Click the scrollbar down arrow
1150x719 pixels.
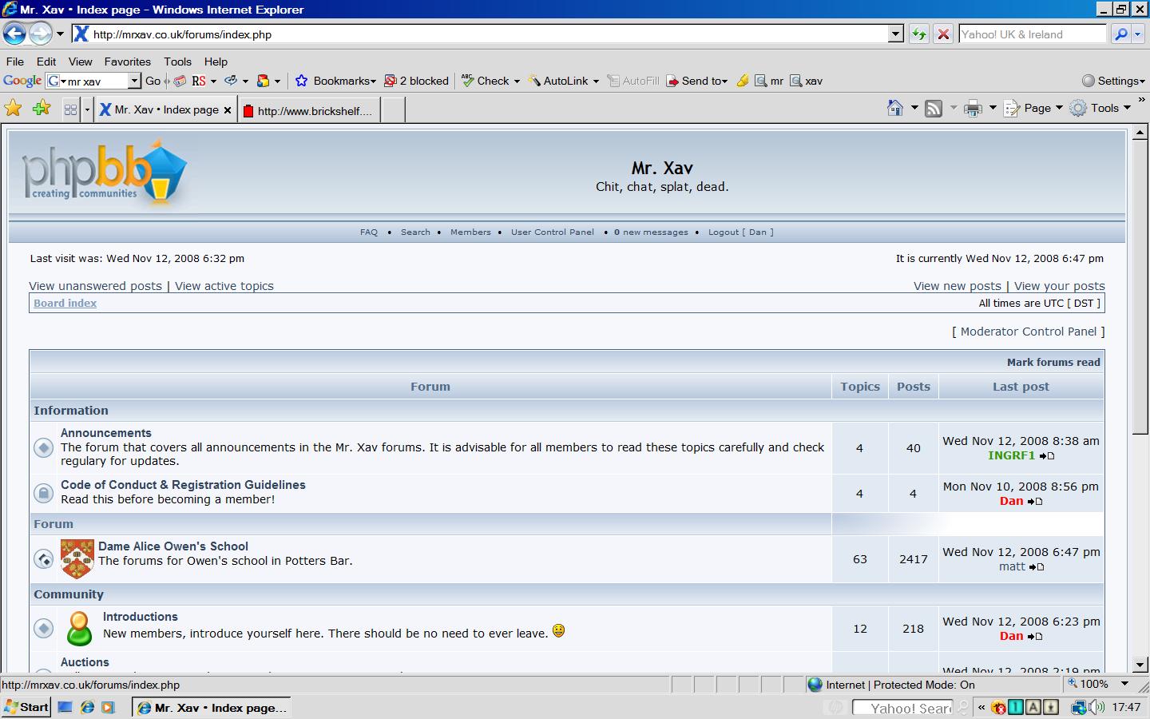pos(1140,665)
